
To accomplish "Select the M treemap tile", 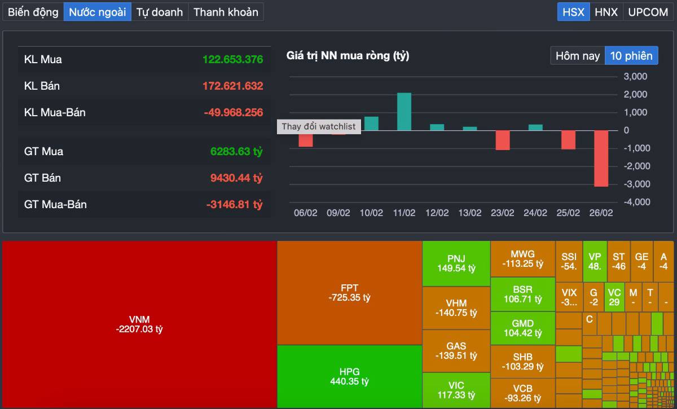I will 633,297.
